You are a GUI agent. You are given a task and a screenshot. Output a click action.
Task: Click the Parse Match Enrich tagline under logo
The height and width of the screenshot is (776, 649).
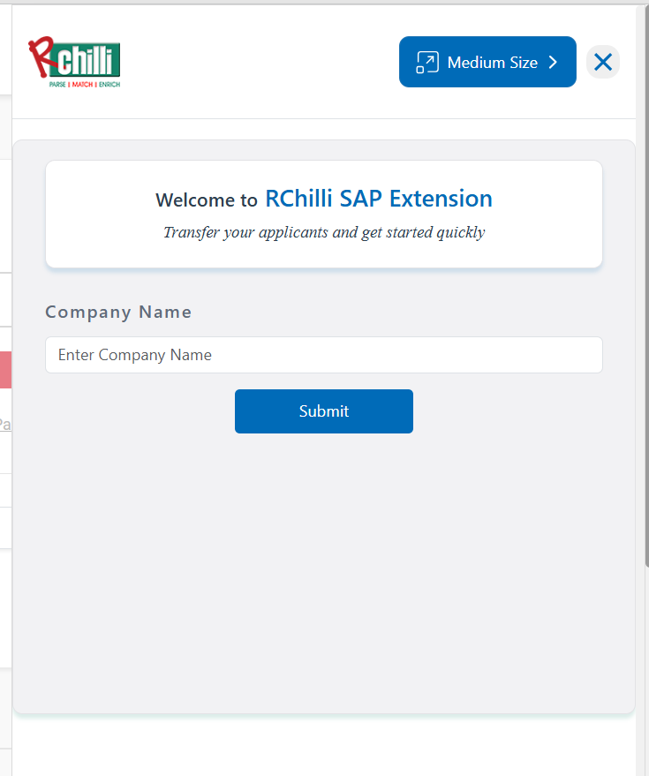click(x=84, y=84)
